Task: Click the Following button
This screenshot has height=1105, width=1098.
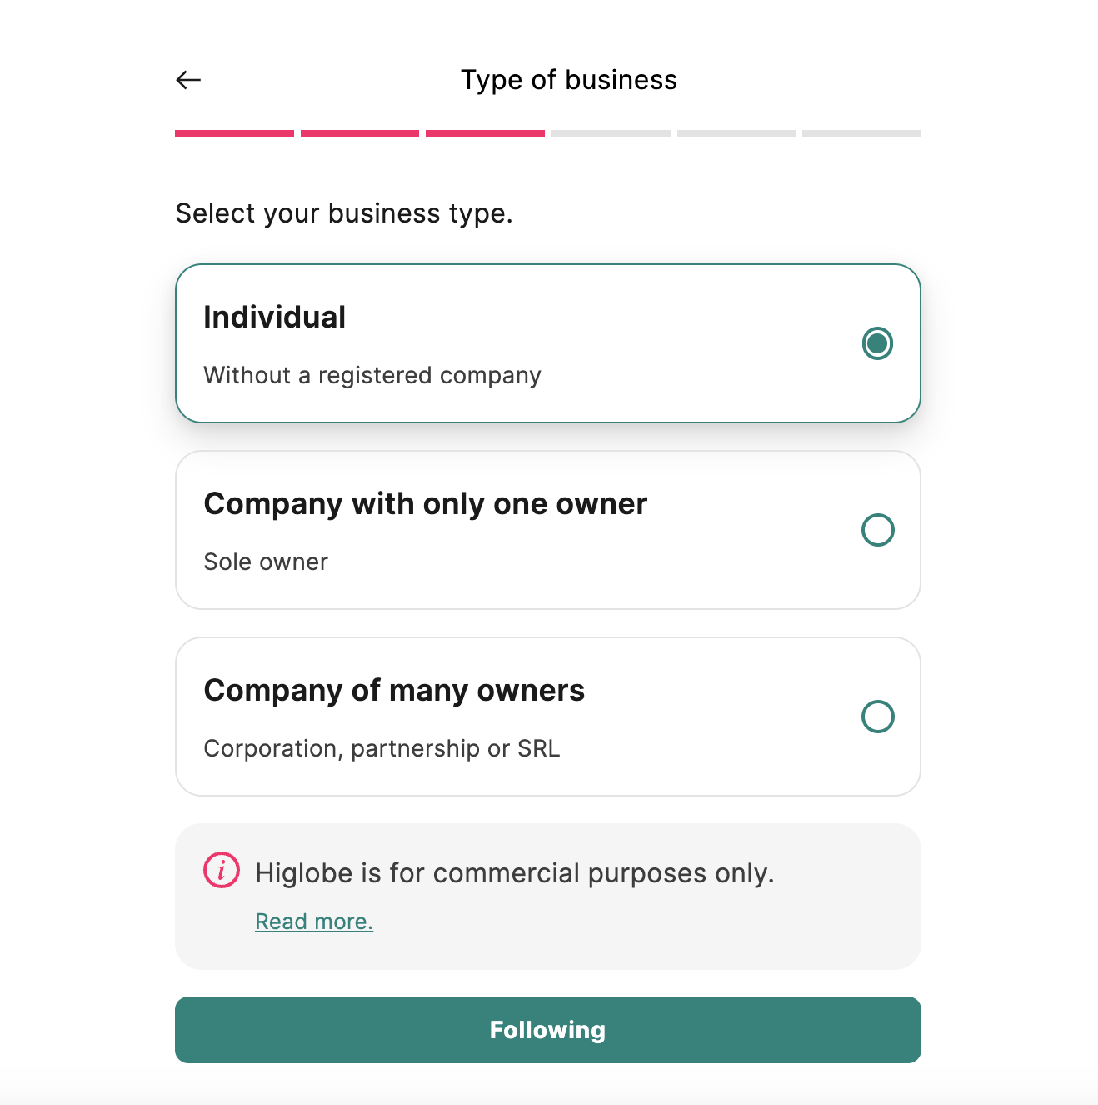Action: (x=548, y=1030)
